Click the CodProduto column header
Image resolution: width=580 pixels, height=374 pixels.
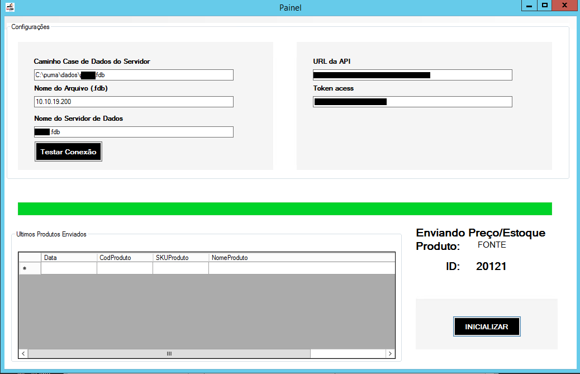124,257
